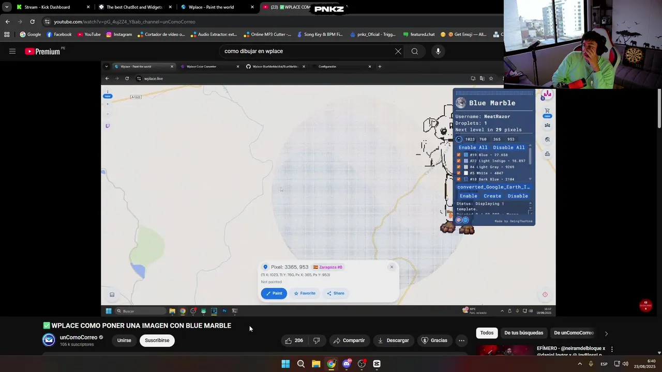This screenshot has width=662, height=372.
Task: Toggle the #5 White color checkbox
Action: point(459,173)
